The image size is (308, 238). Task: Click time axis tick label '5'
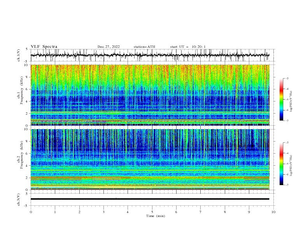[152, 212]
